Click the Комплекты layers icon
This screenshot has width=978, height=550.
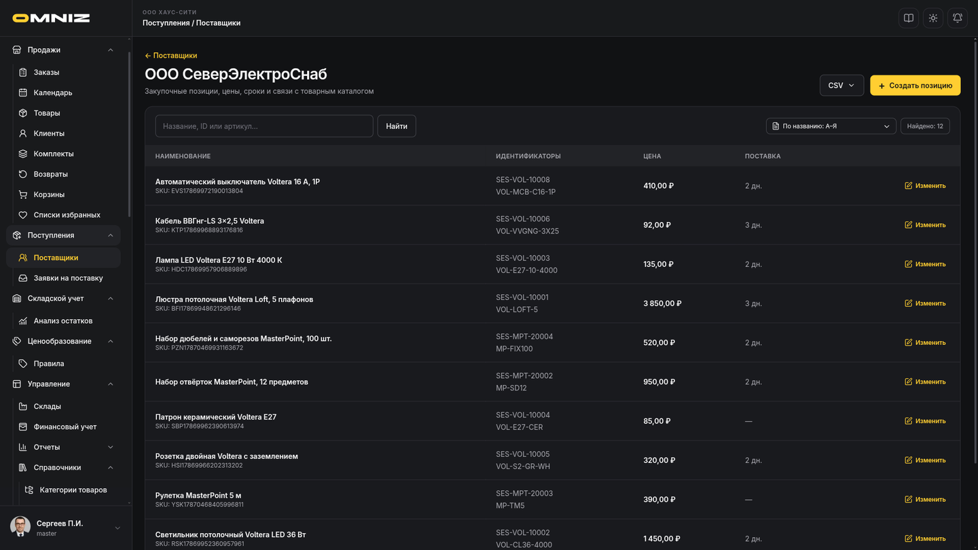coord(23,153)
